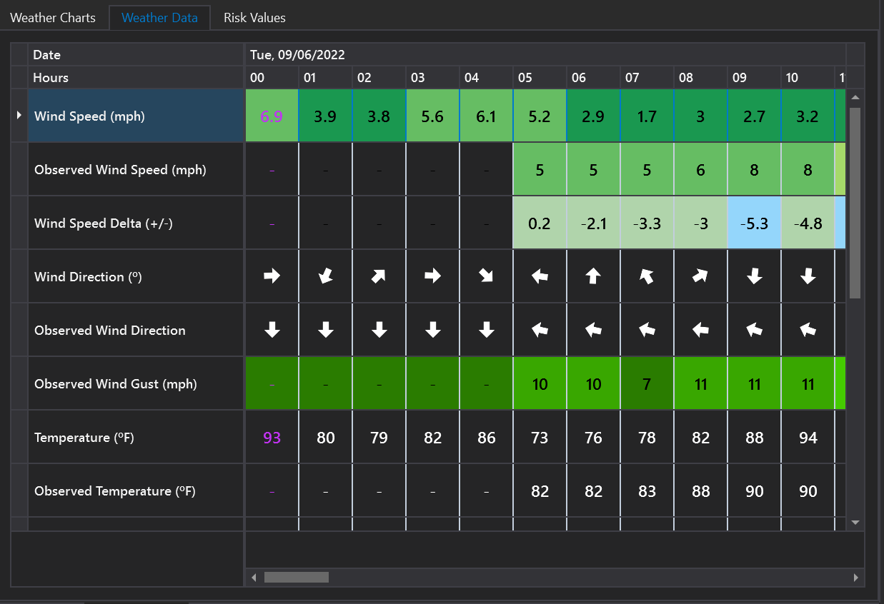Image resolution: width=884 pixels, height=604 pixels.
Task: Switch to the Weather Charts tab
Action: (x=53, y=18)
